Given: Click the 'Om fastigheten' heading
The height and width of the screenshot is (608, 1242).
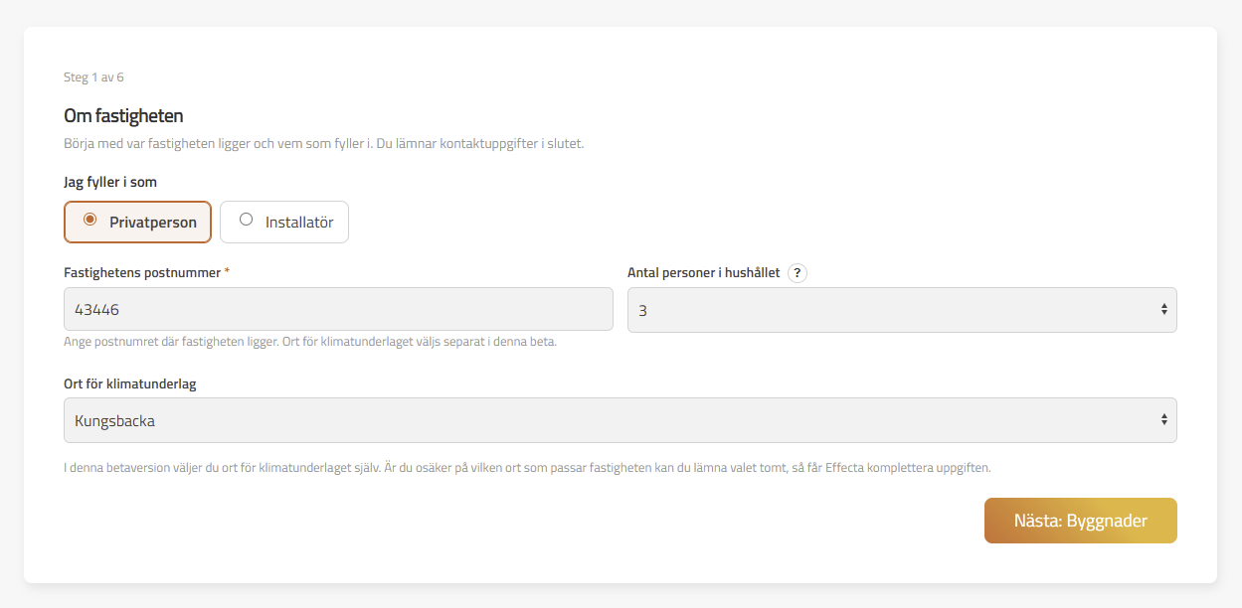Looking at the screenshot, I should coord(123,116).
